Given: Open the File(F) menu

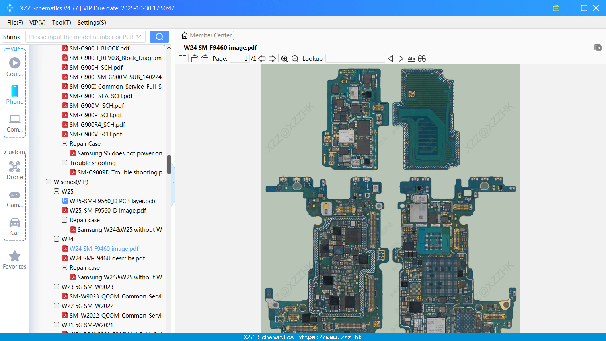Looking at the screenshot, I should point(15,22).
